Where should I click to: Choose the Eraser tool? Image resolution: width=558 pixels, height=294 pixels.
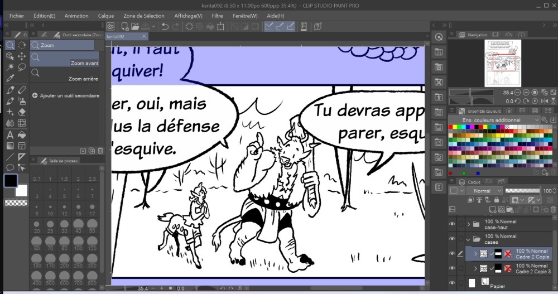[x=22, y=112]
